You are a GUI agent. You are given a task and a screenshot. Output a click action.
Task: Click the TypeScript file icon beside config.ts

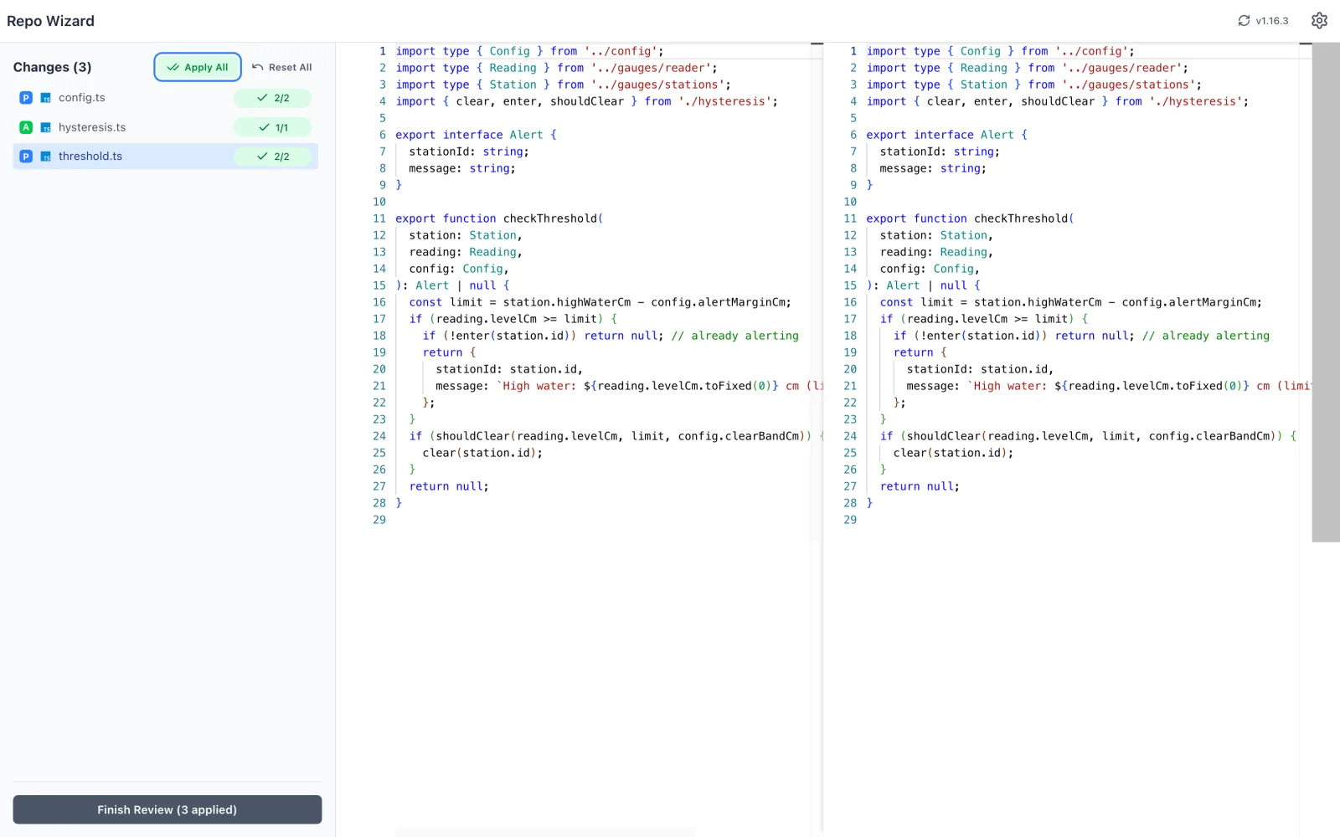[46, 98]
